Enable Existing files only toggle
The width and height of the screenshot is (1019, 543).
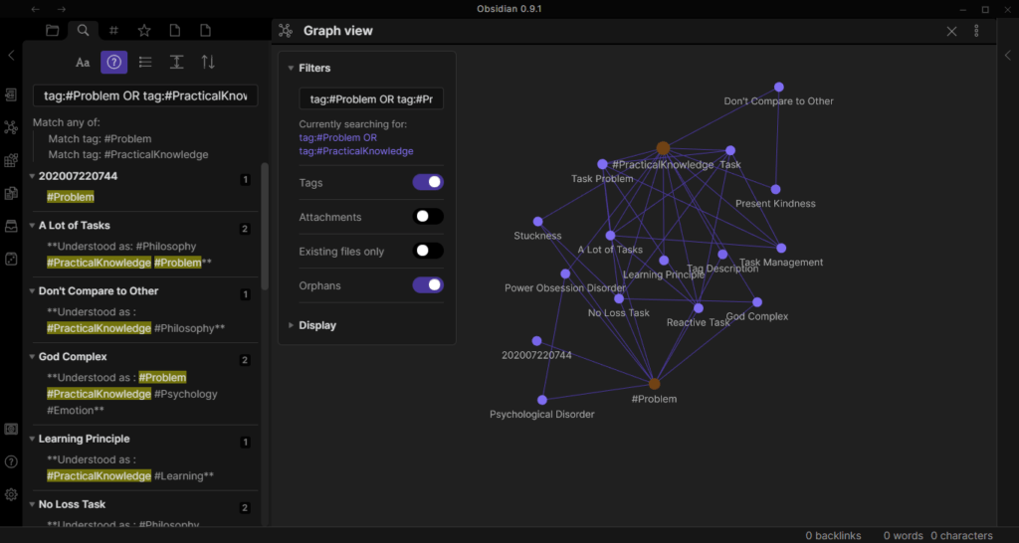tap(428, 252)
